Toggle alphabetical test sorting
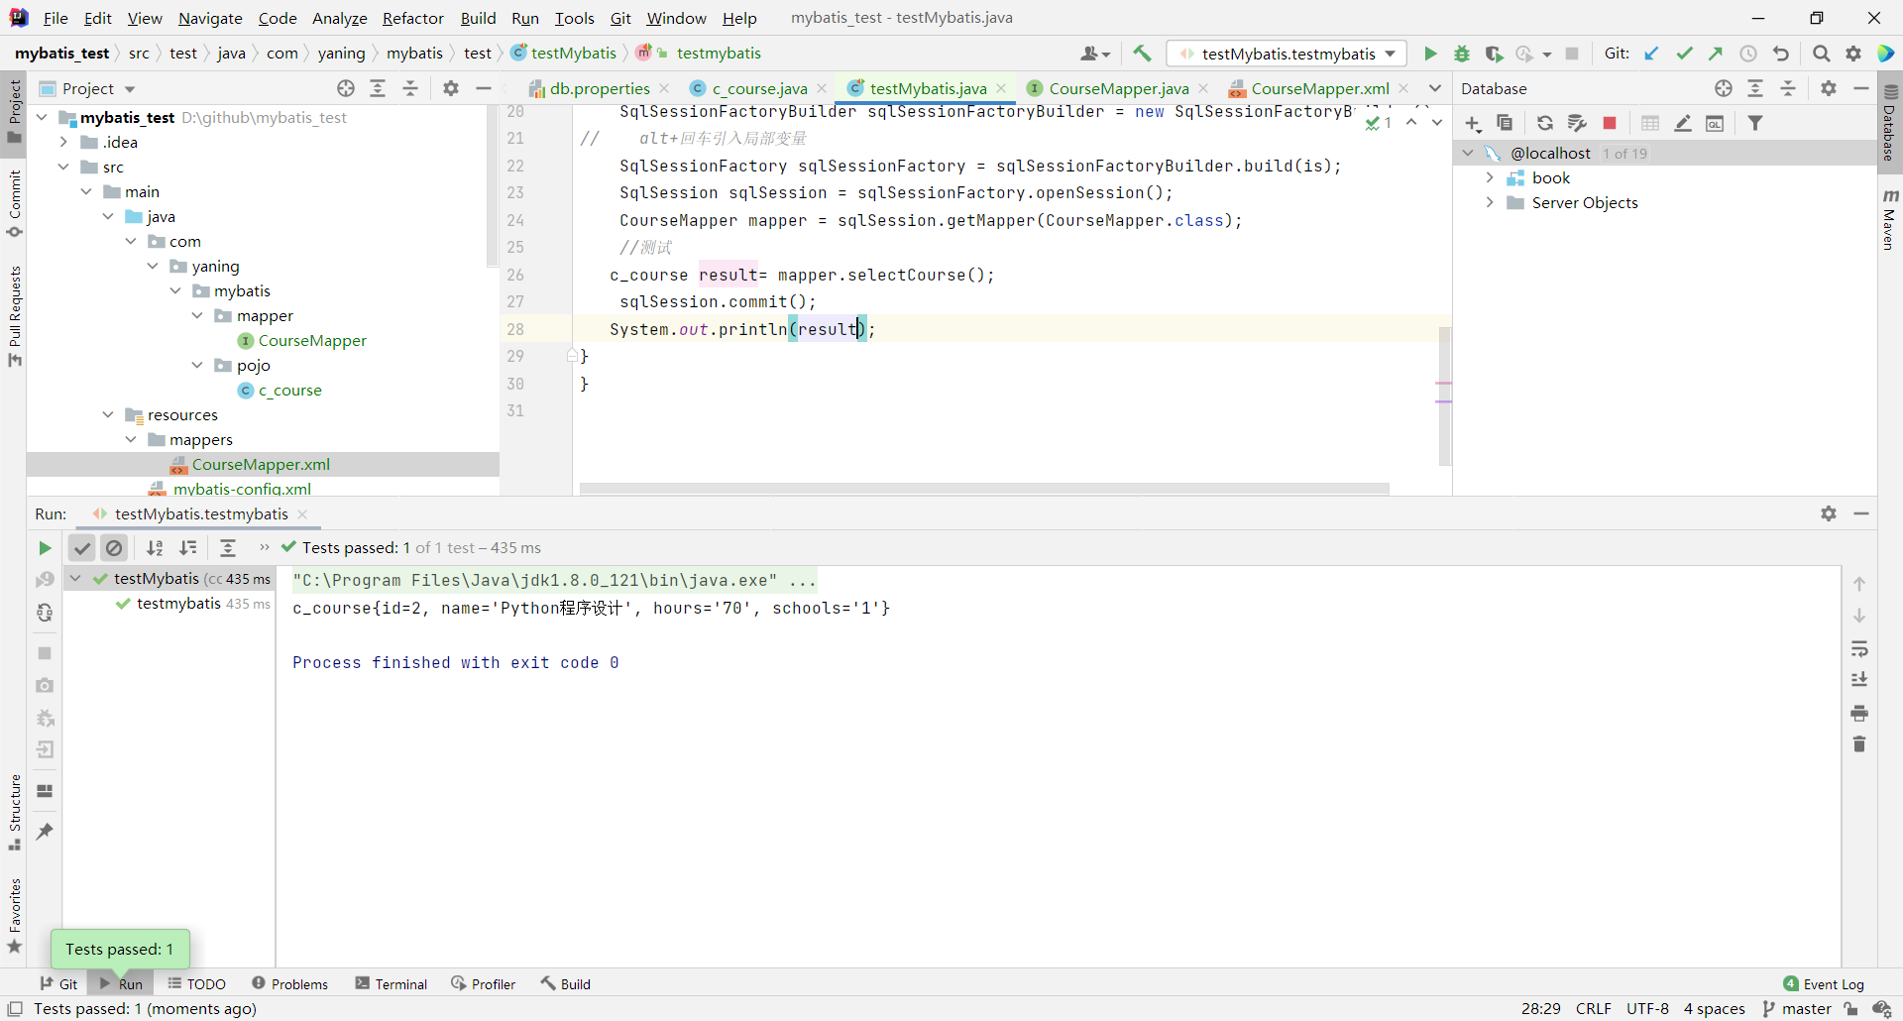The width and height of the screenshot is (1903, 1021). (x=155, y=548)
